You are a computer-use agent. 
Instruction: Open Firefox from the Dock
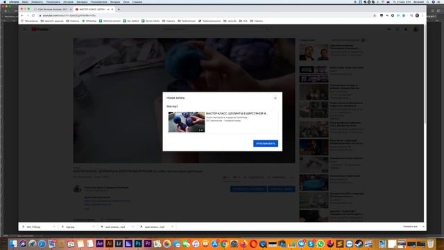tap(244, 244)
